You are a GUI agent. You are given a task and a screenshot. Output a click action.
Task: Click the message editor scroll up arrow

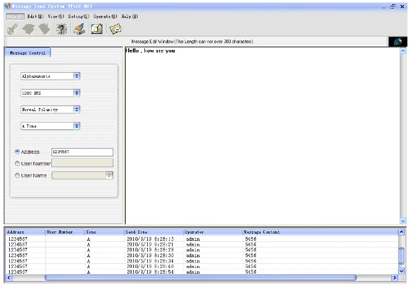[403, 51]
